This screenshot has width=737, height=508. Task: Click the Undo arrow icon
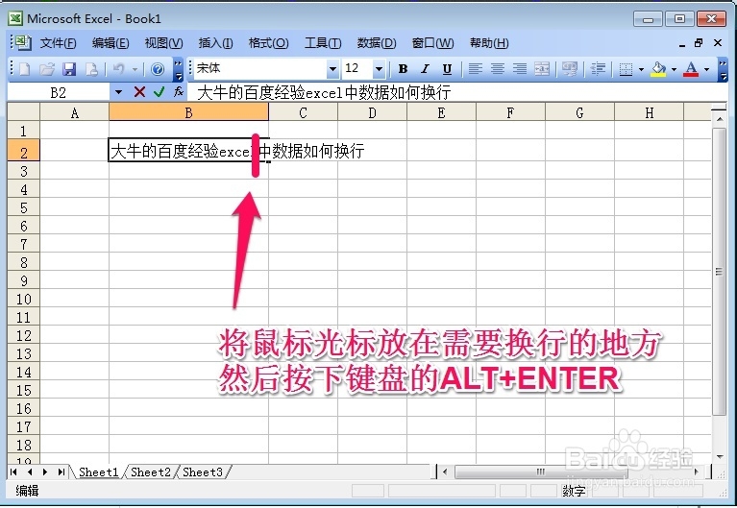[x=119, y=69]
